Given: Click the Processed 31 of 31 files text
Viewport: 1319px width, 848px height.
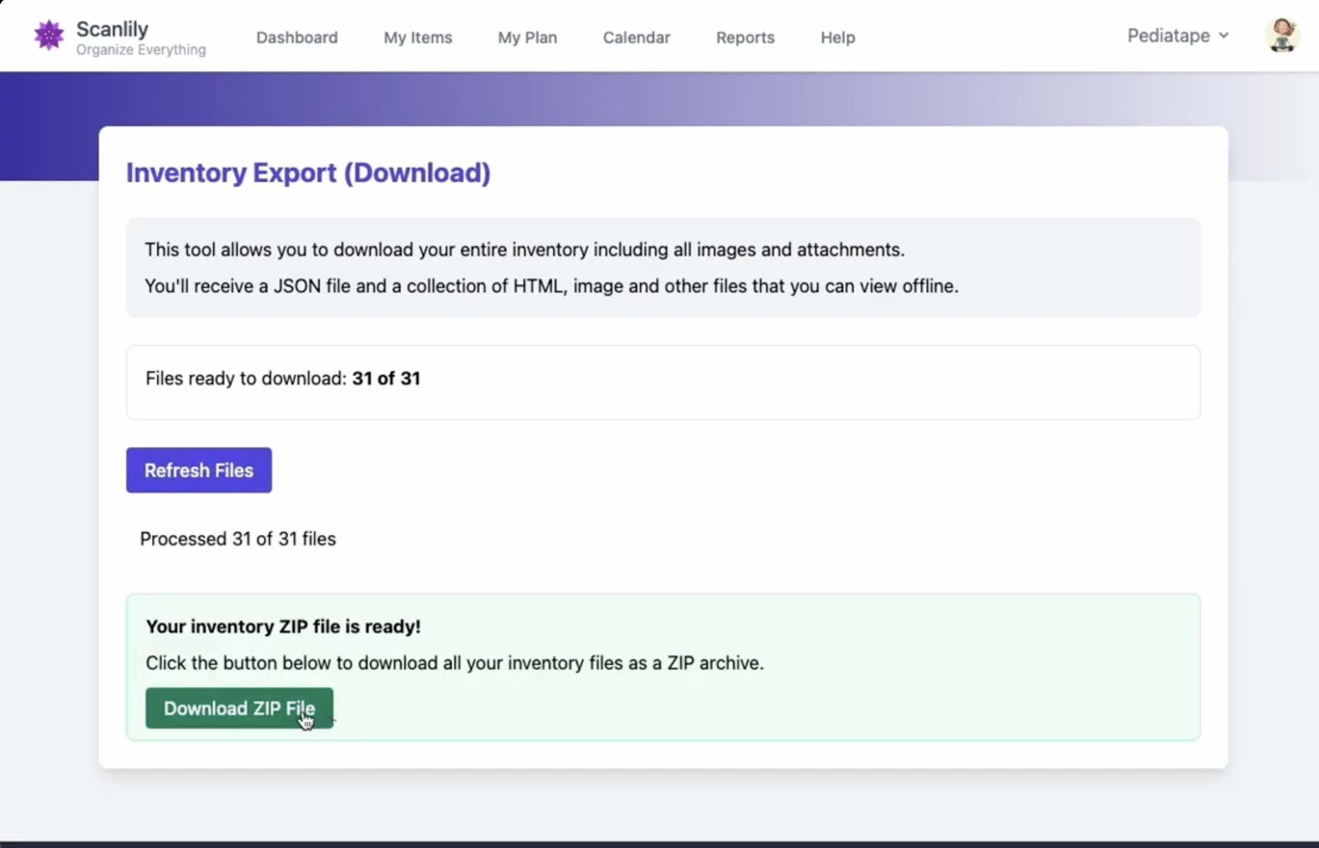Looking at the screenshot, I should coord(237,539).
